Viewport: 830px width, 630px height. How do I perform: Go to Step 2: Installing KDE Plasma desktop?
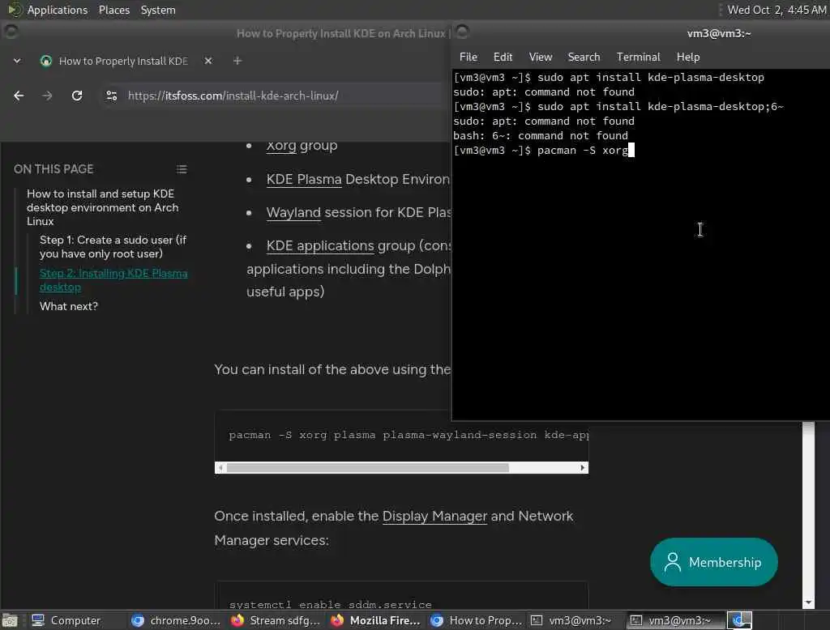(113, 280)
